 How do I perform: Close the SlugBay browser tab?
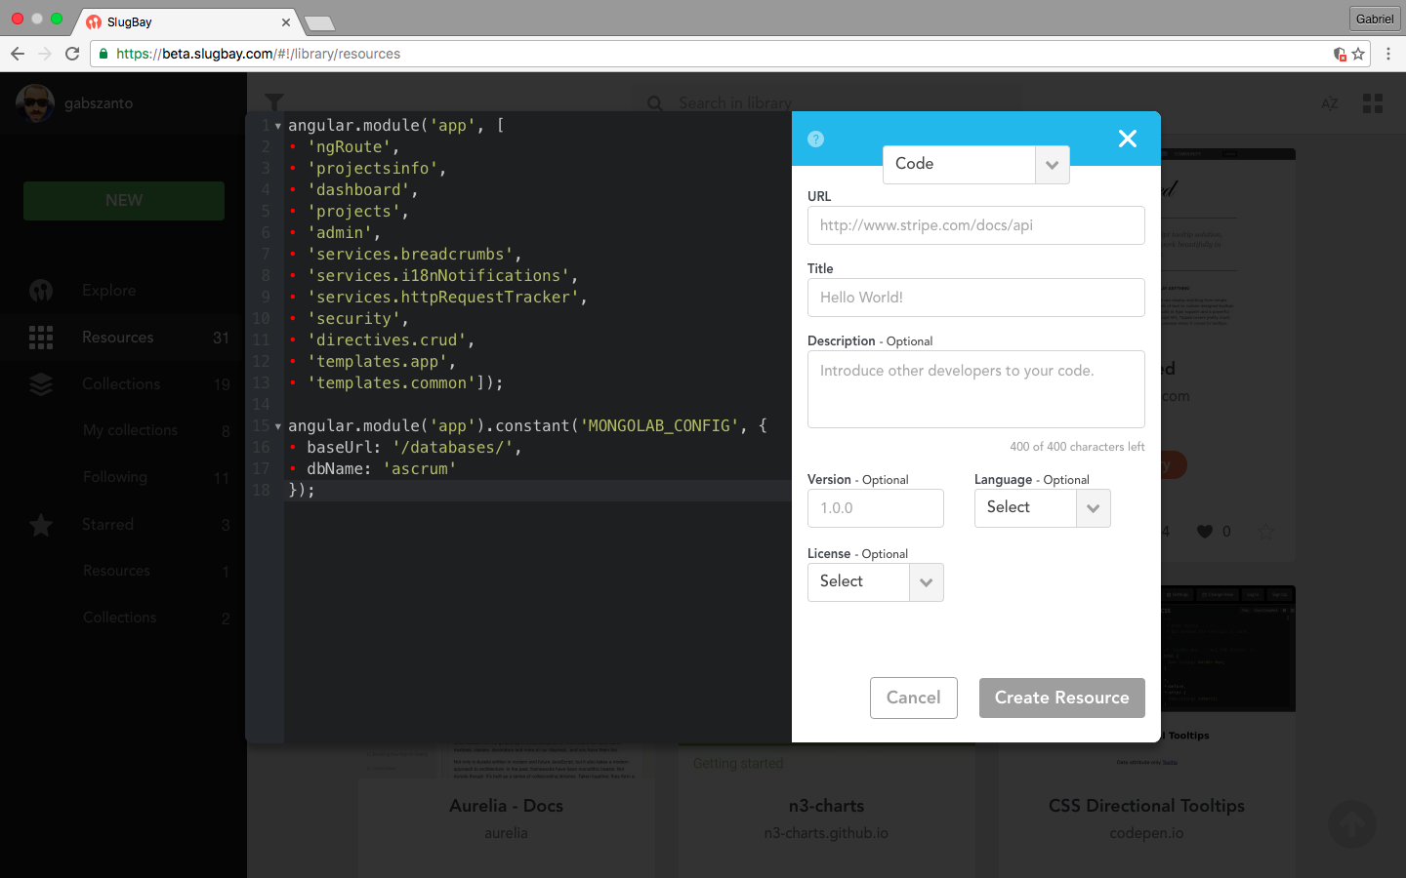tap(286, 21)
